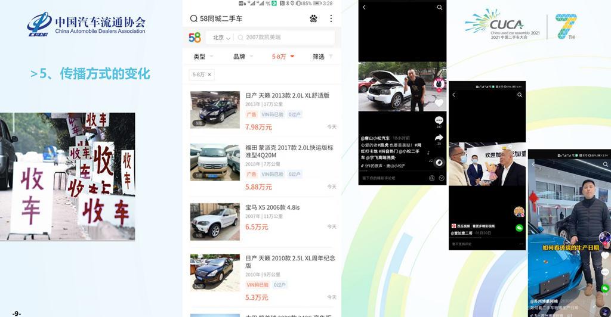Click the 7.98万元 price
The width and height of the screenshot is (611, 317).
(258, 127)
